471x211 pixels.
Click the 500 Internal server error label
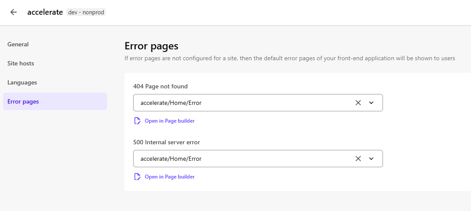(x=167, y=142)
